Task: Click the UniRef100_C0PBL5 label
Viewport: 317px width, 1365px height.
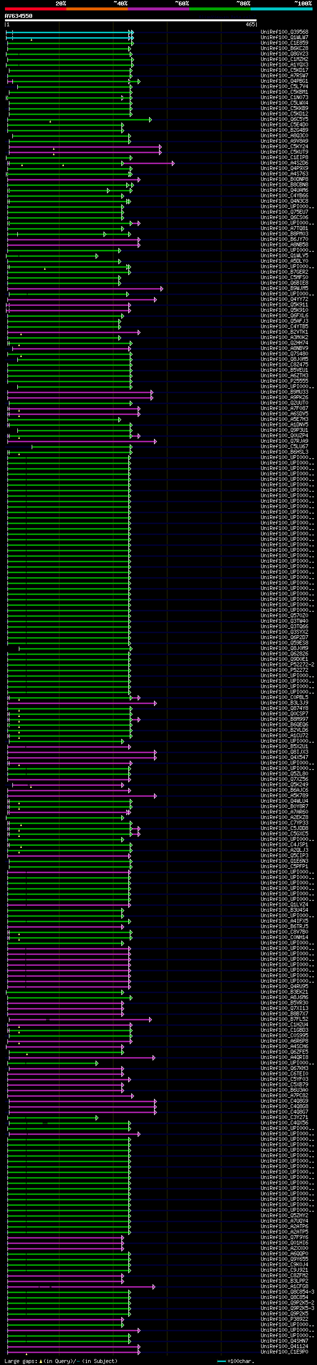Action: point(284,697)
